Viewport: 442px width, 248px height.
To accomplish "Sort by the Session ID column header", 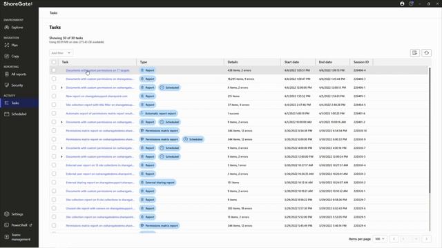I will point(361,62).
